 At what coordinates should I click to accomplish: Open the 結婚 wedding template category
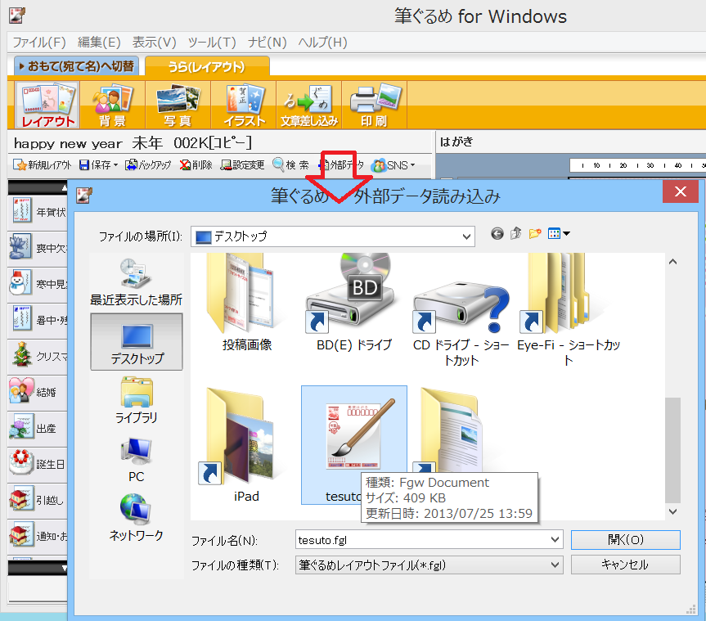[x=37, y=392]
